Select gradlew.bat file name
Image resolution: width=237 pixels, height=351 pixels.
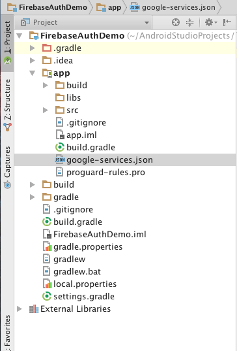click(77, 272)
